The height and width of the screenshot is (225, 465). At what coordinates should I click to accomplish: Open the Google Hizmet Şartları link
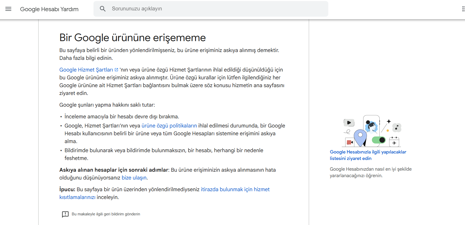click(x=86, y=70)
